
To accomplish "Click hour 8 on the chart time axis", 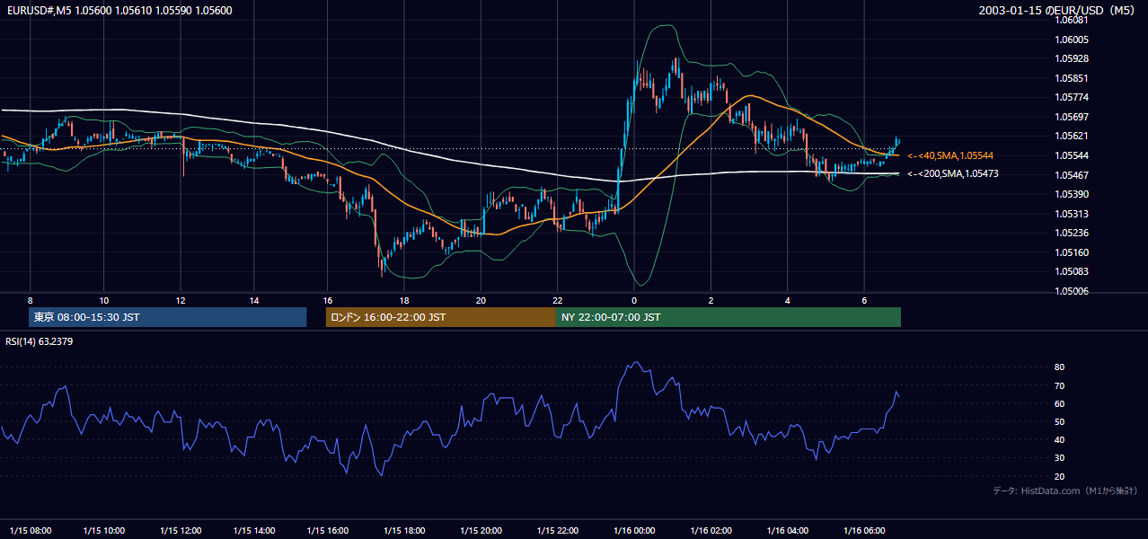I will click(30, 300).
